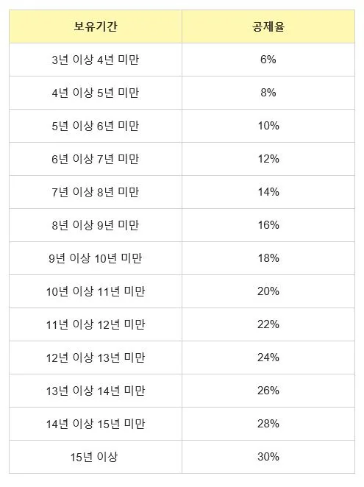Click the 5년 이상 6년 미만 cell
364x487 pixels.
click(96, 126)
